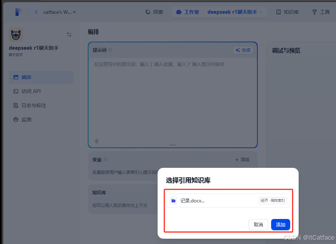The width and height of the screenshot is (336, 244).
Task: Select the 记录.docx knowledge base entry
Action: tap(228, 201)
